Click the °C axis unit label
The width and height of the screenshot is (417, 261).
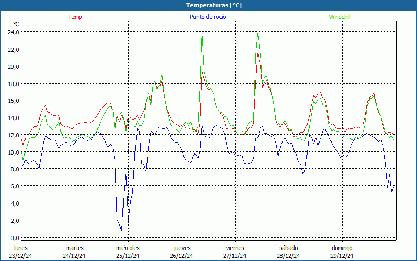click(x=16, y=24)
